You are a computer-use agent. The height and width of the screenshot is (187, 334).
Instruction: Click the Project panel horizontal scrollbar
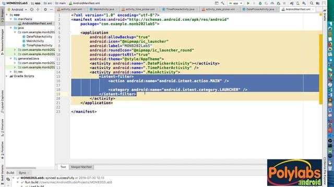pos(21,168)
